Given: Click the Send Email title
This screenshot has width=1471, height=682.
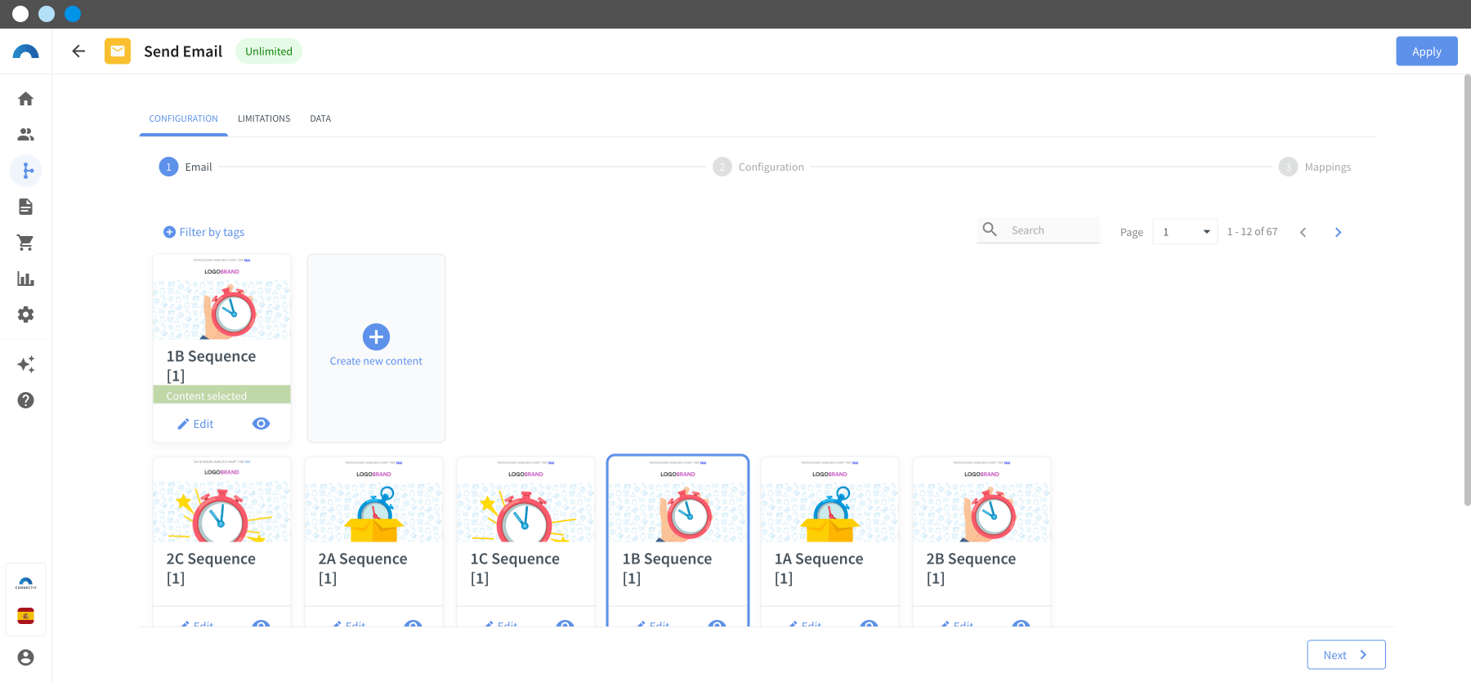Looking at the screenshot, I should tap(183, 51).
